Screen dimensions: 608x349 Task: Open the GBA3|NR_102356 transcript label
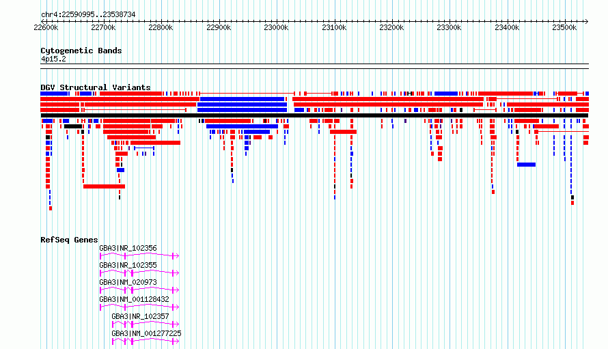pos(128,248)
